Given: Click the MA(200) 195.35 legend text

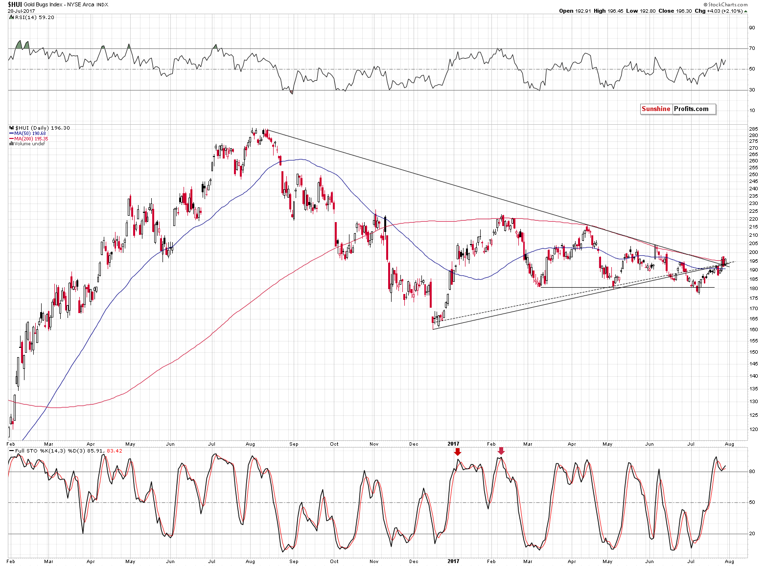Looking at the screenshot, I should (x=31, y=139).
